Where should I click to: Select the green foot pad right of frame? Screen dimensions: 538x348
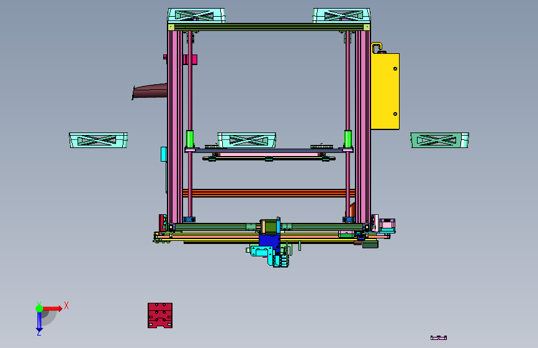pos(439,140)
